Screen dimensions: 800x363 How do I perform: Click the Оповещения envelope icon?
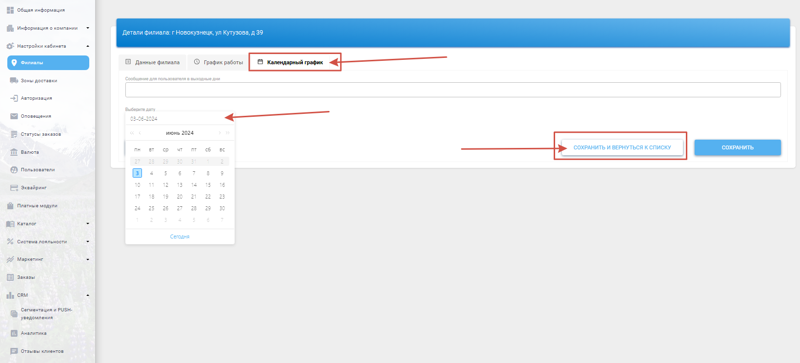[14, 116]
